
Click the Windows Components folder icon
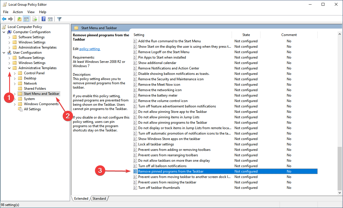[20, 104]
